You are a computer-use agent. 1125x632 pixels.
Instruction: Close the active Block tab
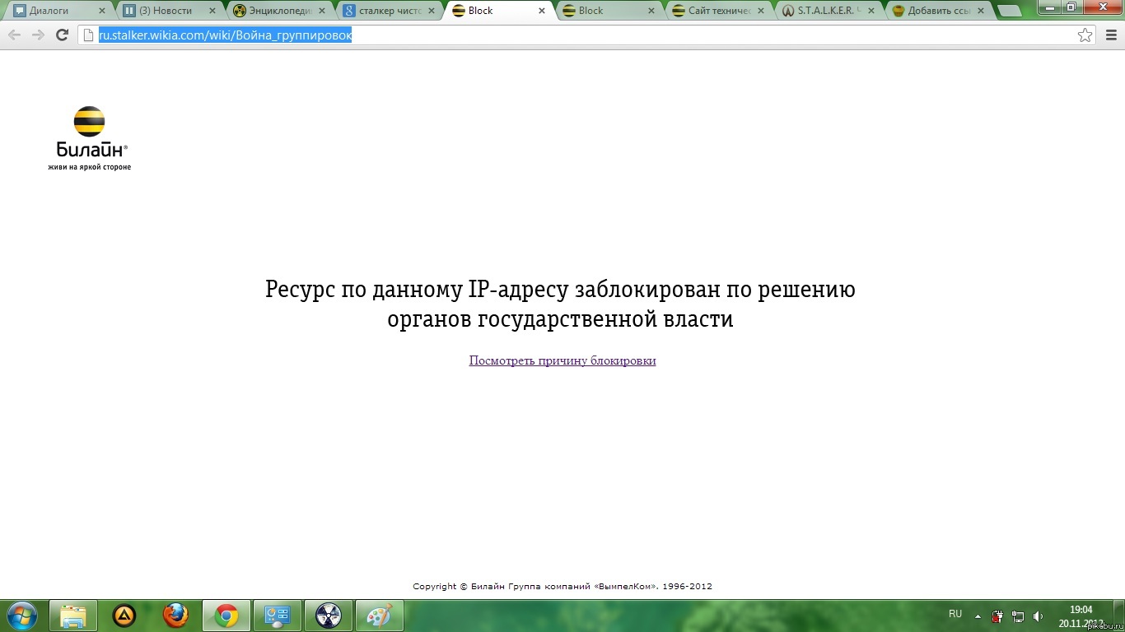(x=541, y=11)
